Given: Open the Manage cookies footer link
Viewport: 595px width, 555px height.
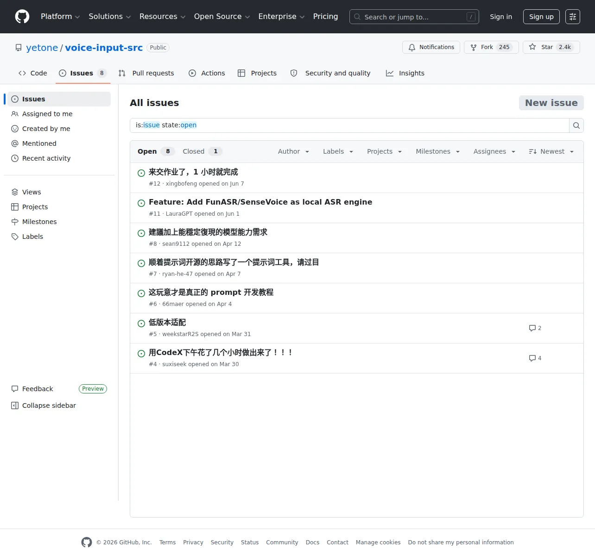Looking at the screenshot, I should [378, 543].
